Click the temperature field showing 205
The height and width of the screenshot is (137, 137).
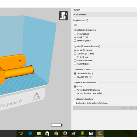pos(105,25)
